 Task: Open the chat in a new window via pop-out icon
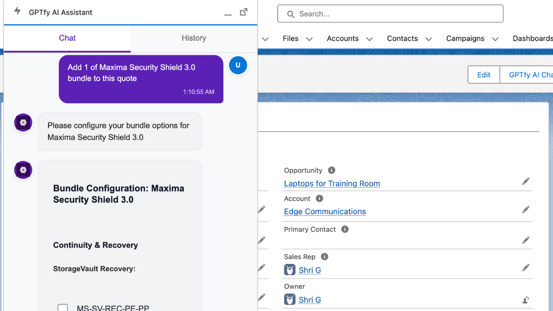point(244,12)
